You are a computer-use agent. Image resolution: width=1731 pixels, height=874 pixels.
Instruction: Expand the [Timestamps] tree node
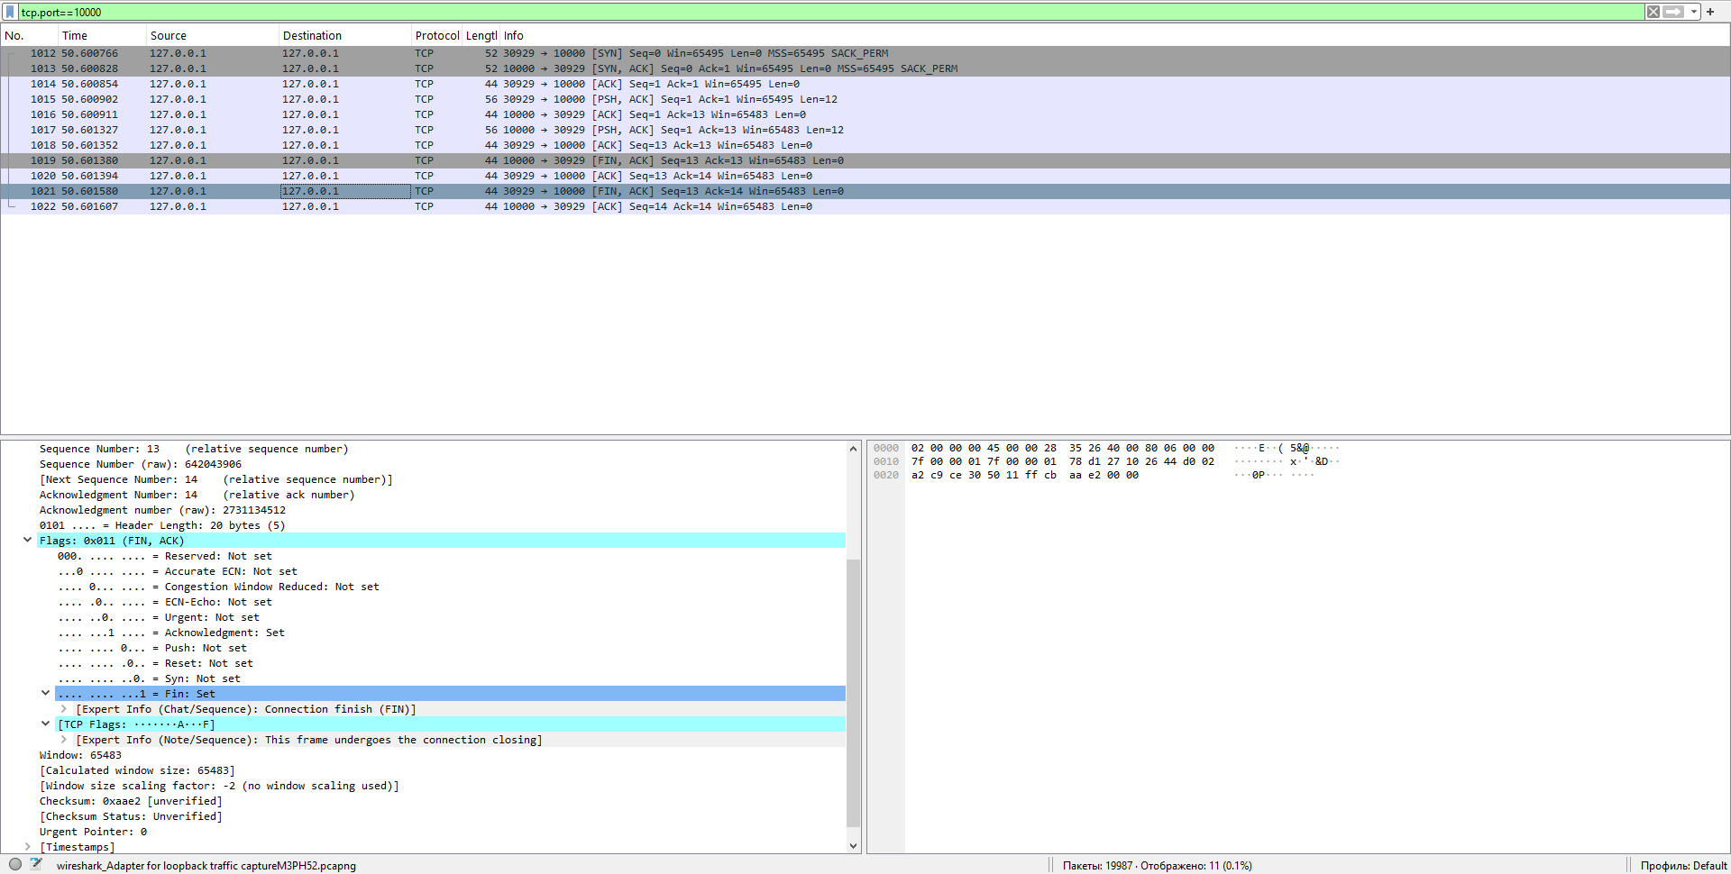point(28,847)
